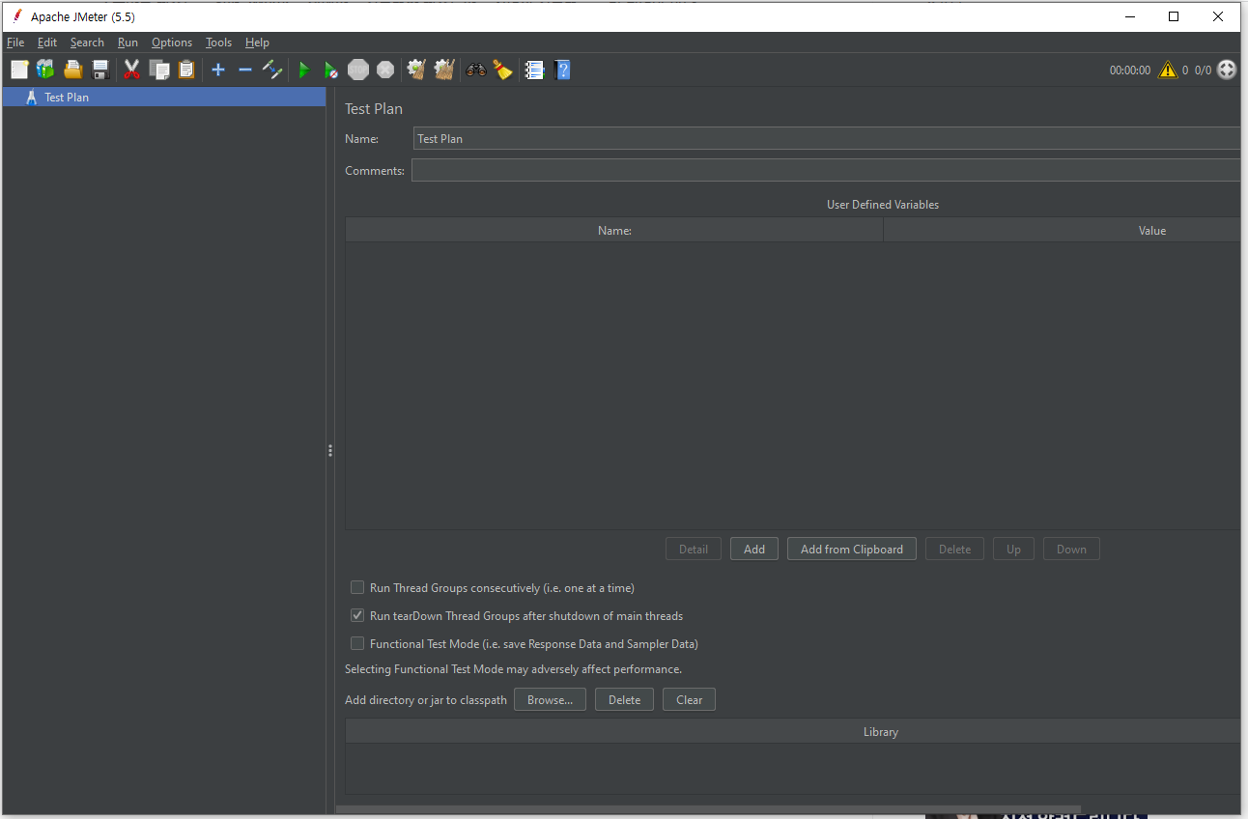Open the Run menu

(x=128, y=42)
